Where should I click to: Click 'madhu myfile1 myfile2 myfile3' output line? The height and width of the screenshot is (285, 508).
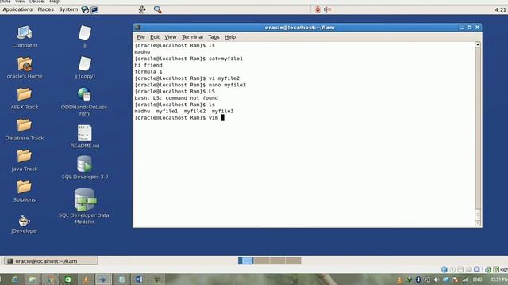(184, 111)
